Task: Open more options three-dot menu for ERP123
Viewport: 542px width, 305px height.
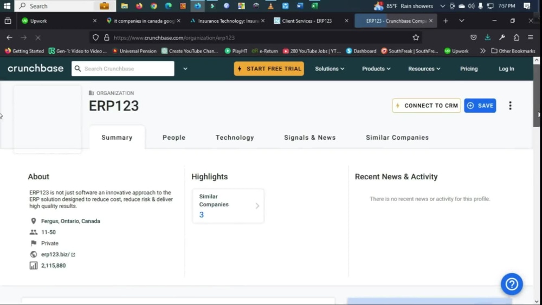Action: point(510,106)
